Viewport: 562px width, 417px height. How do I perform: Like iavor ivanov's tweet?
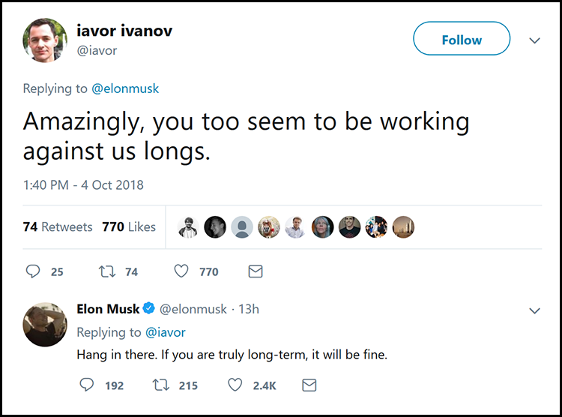click(181, 271)
